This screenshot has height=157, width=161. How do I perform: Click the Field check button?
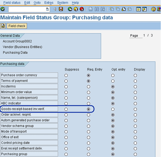click(17, 26)
